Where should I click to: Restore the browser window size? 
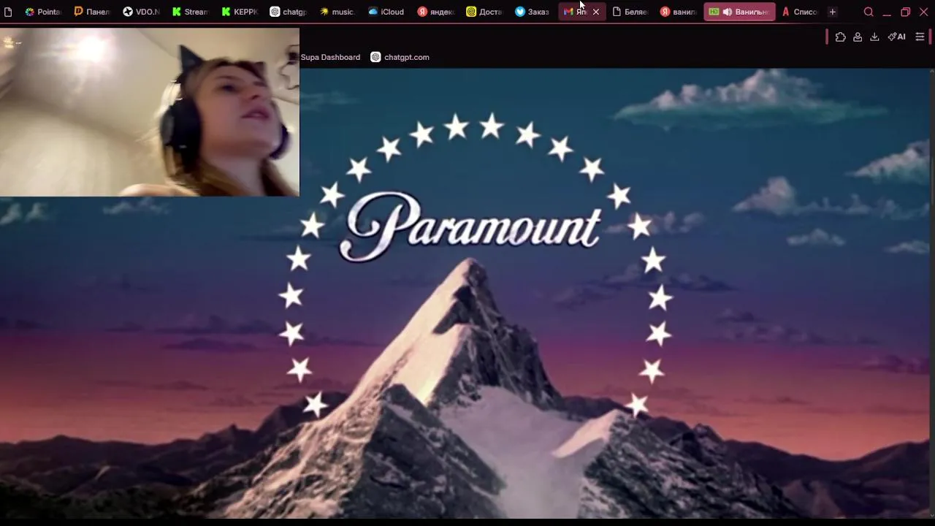pos(905,12)
